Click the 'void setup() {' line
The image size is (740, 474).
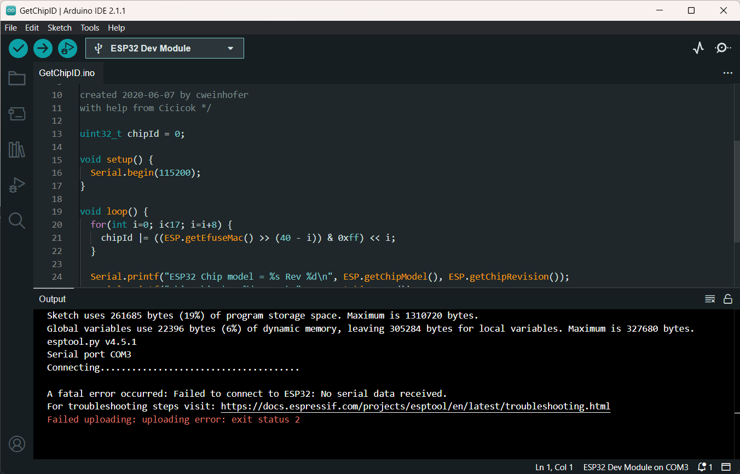click(x=117, y=160)
